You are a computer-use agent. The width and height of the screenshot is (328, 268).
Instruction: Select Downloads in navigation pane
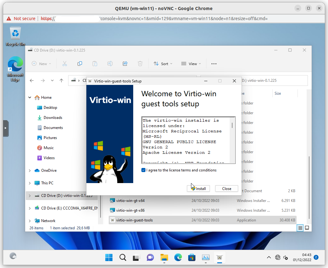(53, 118)
